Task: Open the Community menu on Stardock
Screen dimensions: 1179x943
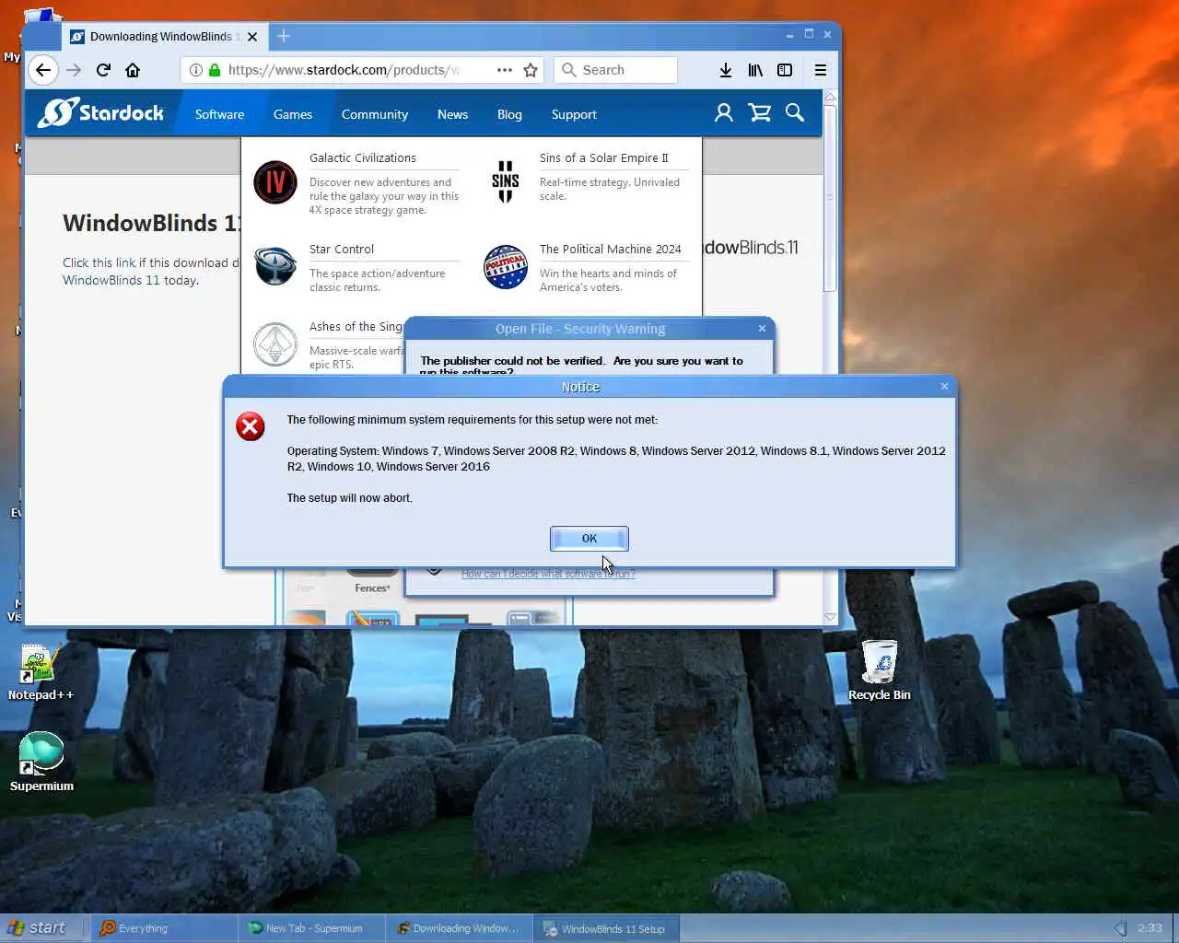Action: coord(375,114)
